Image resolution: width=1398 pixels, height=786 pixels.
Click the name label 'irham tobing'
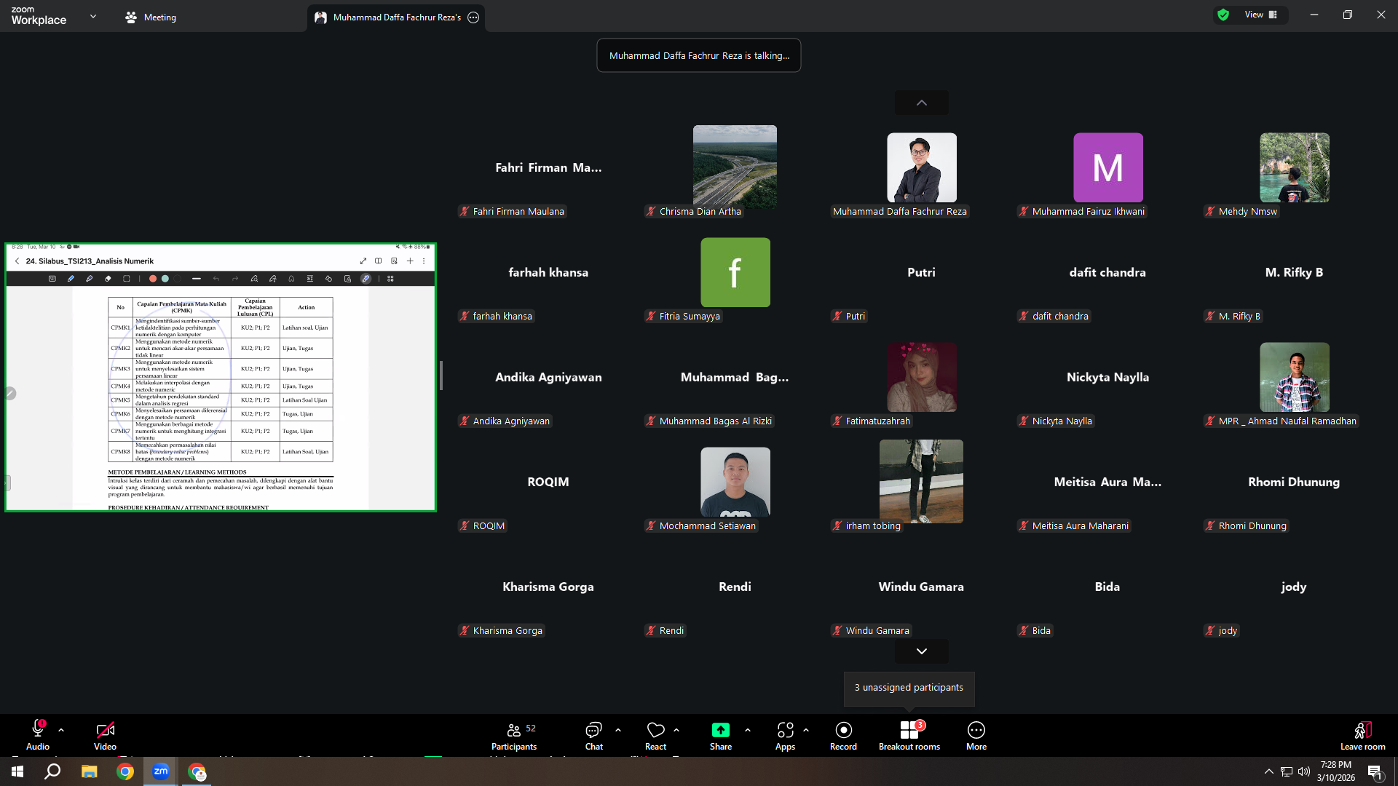(873, 526)
